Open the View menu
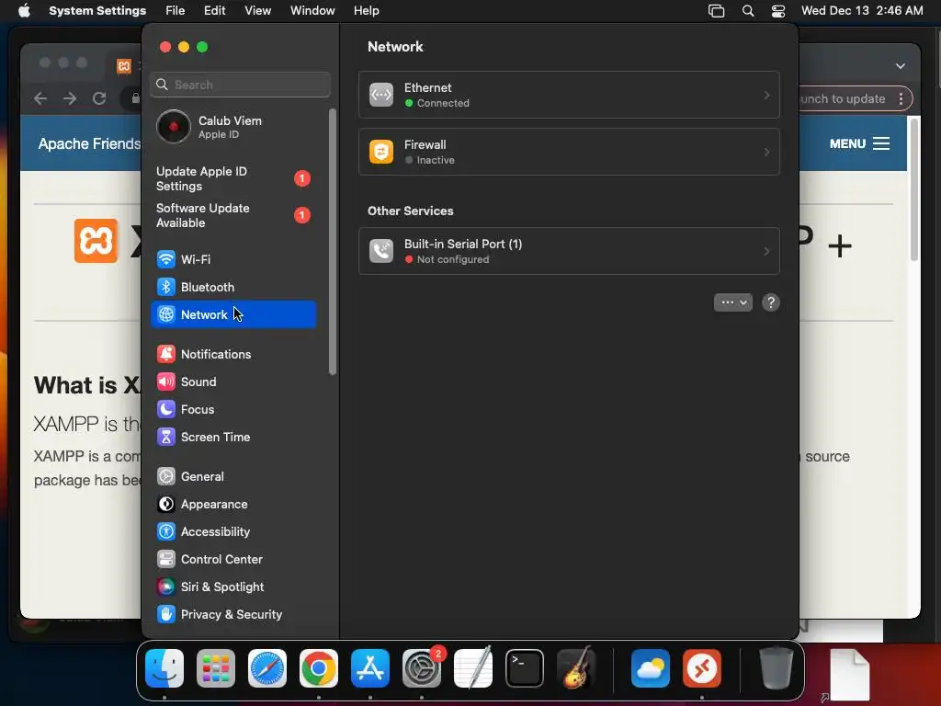The height and width of the screenshot is (706, 941). tap(257, 10)
